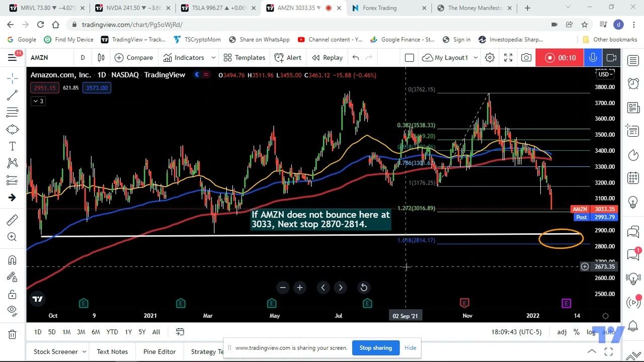Open the TradingView hamburger menu
644x362 pixels.
[x=12, y=57]
